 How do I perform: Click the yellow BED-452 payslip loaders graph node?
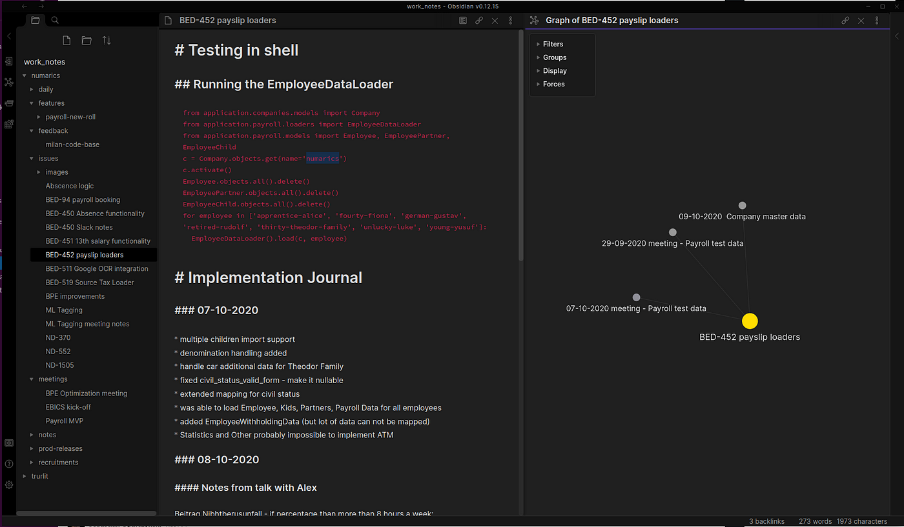click(750, 321)
